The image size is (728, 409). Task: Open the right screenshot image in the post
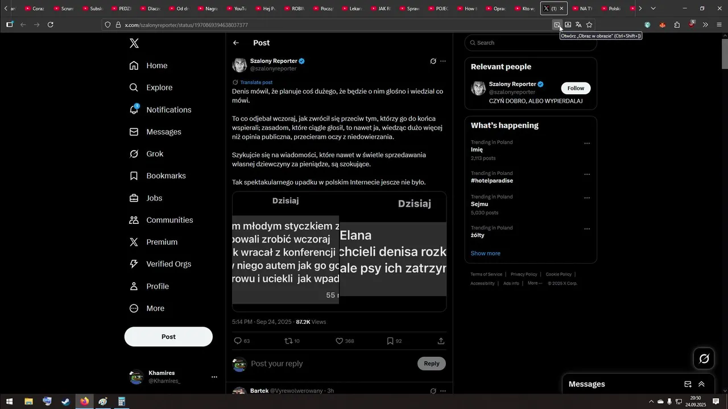point(393,252)
